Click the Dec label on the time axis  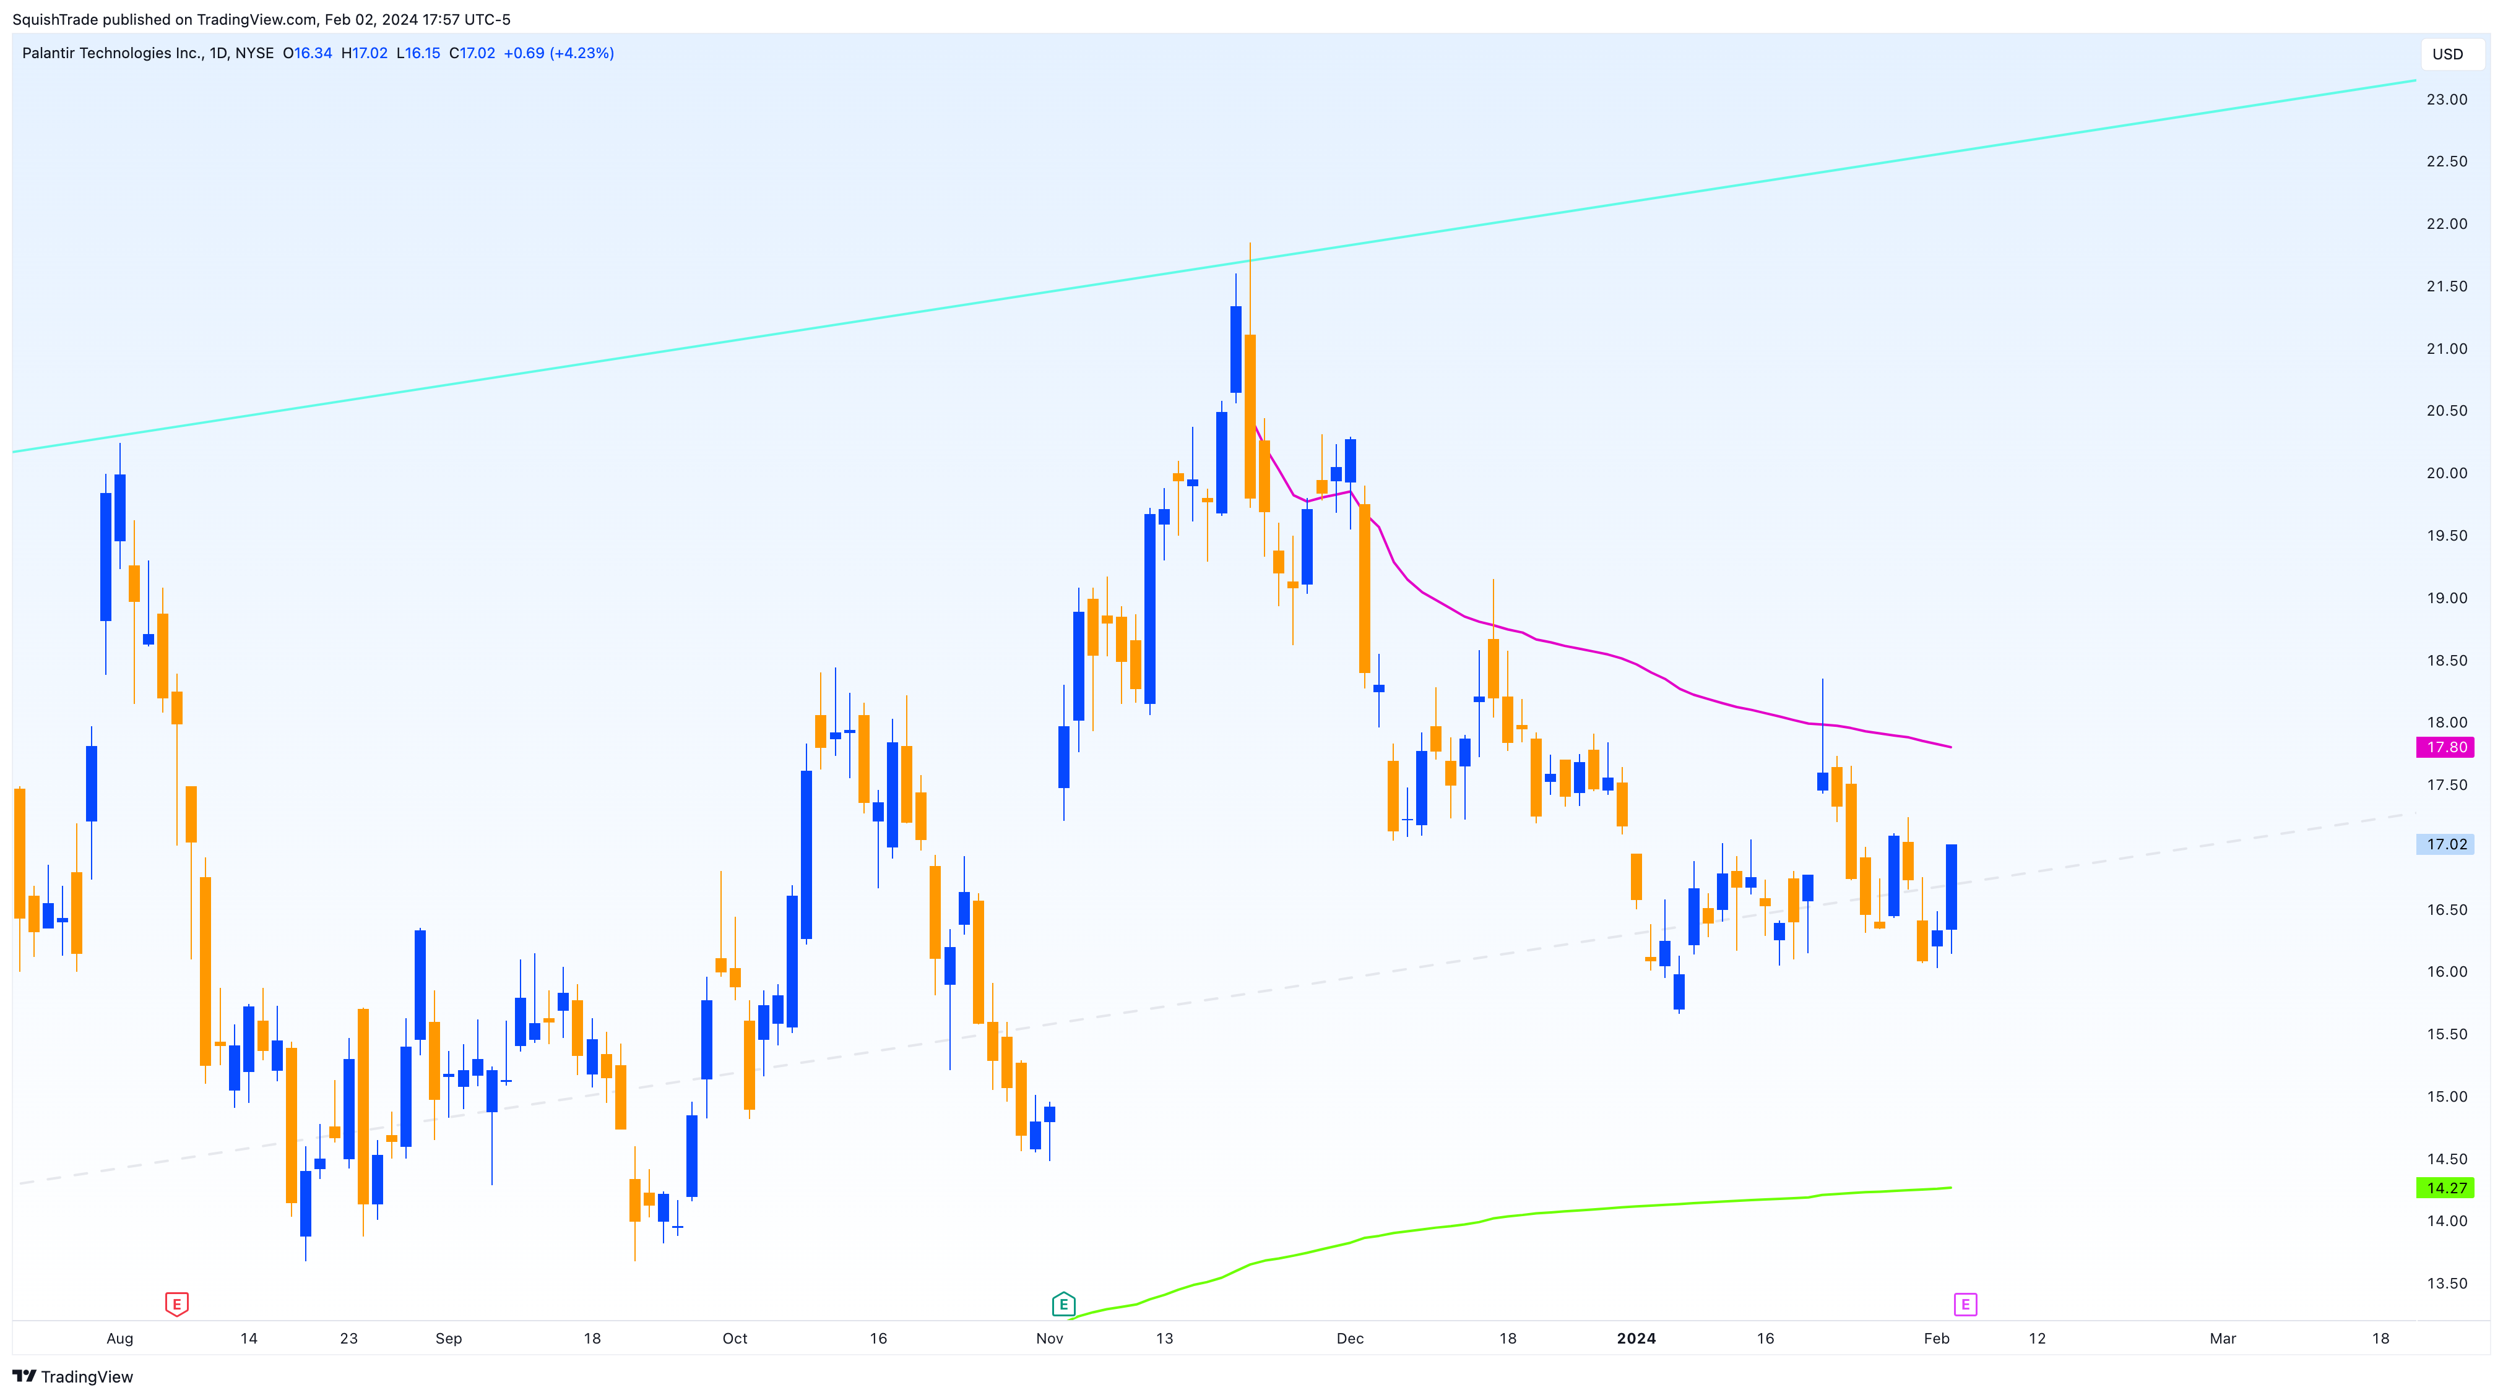click(1350, 1339)
